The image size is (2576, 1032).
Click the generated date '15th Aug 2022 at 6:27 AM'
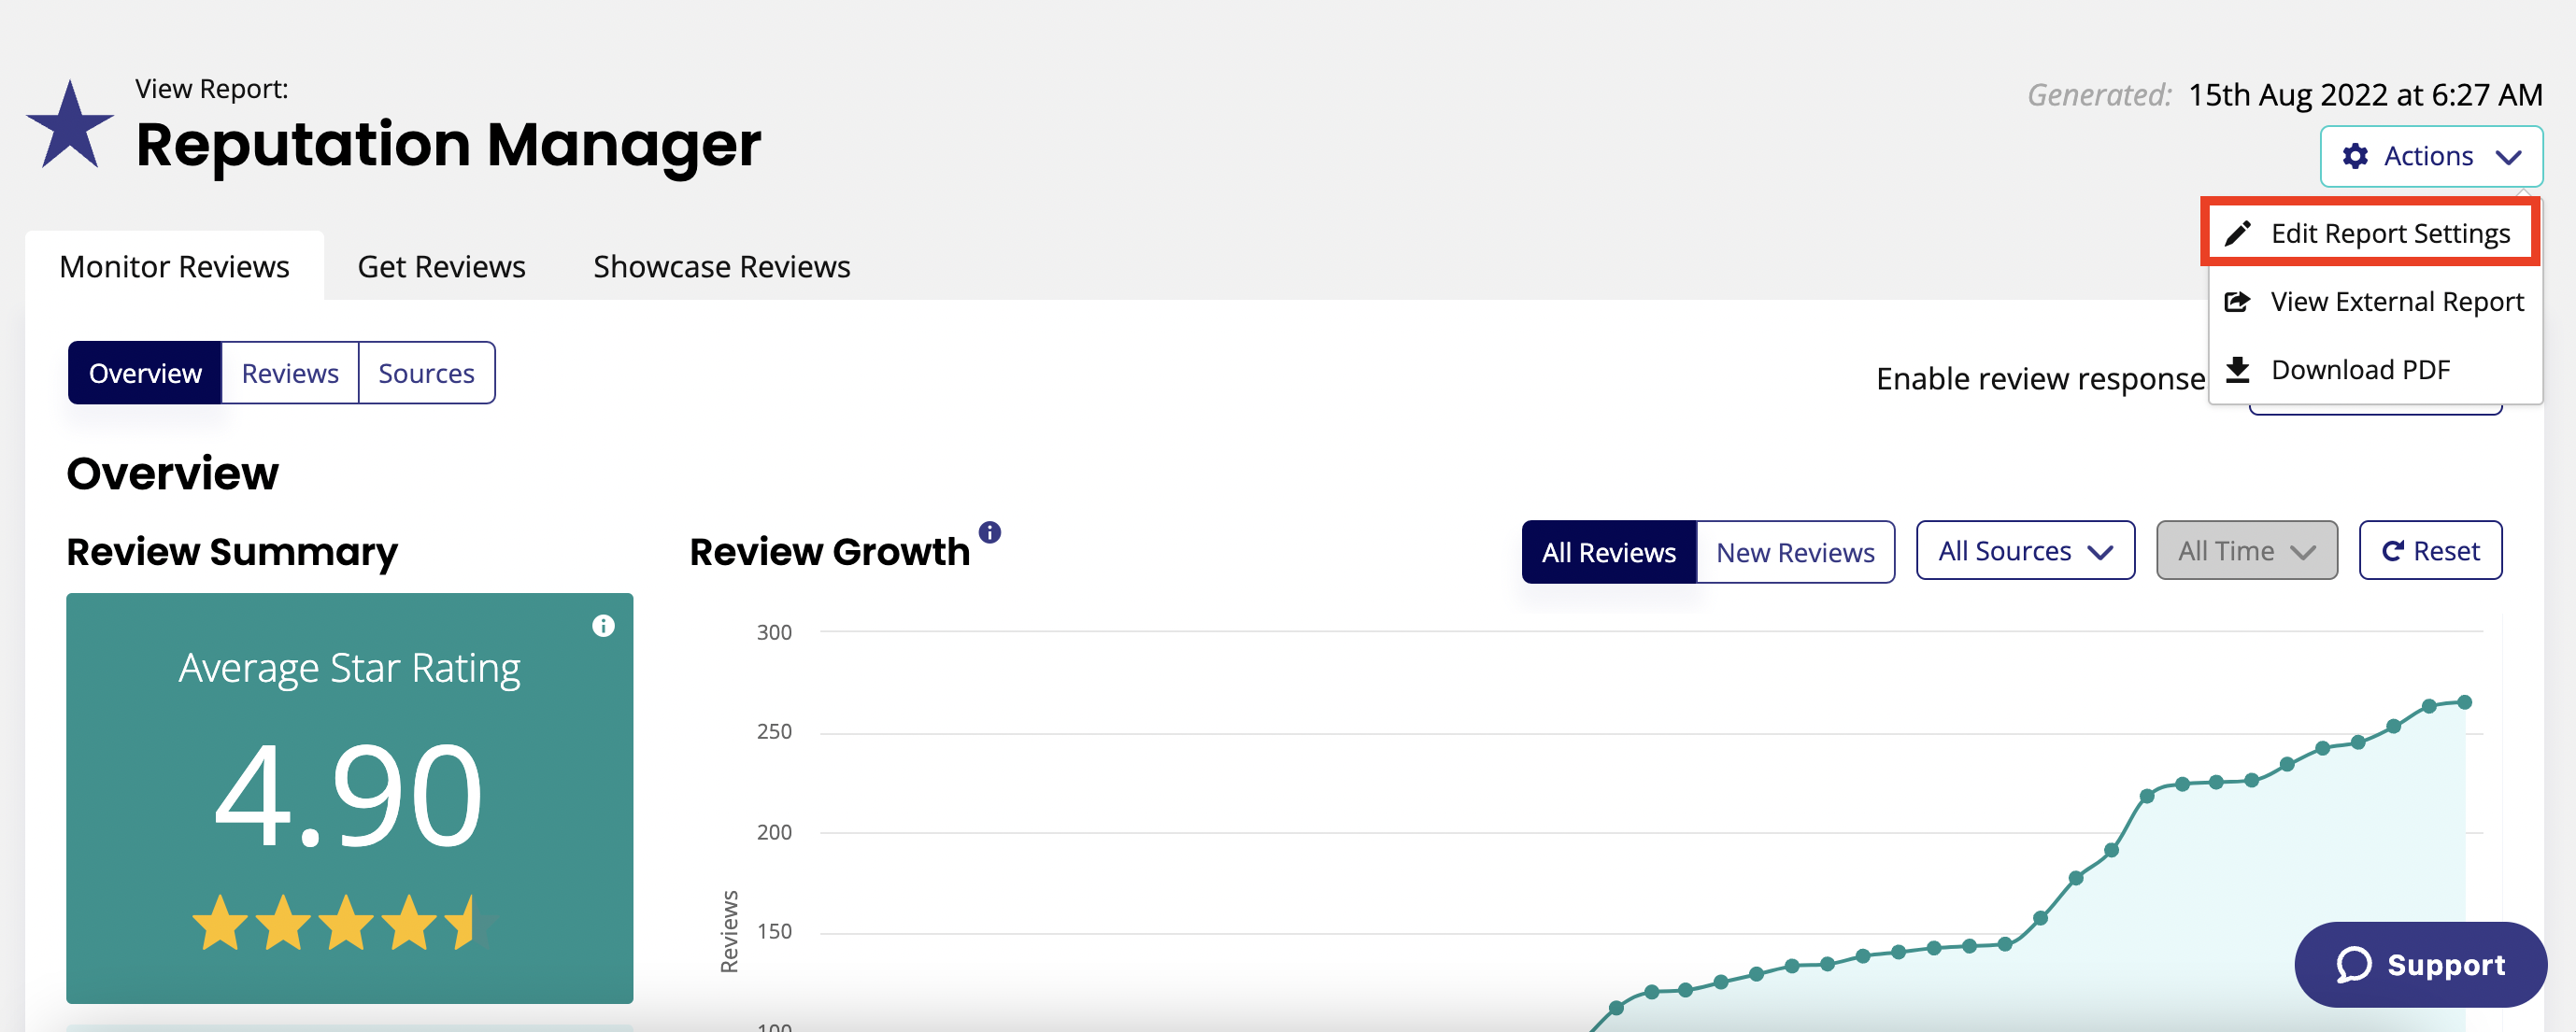(2365, 95)
